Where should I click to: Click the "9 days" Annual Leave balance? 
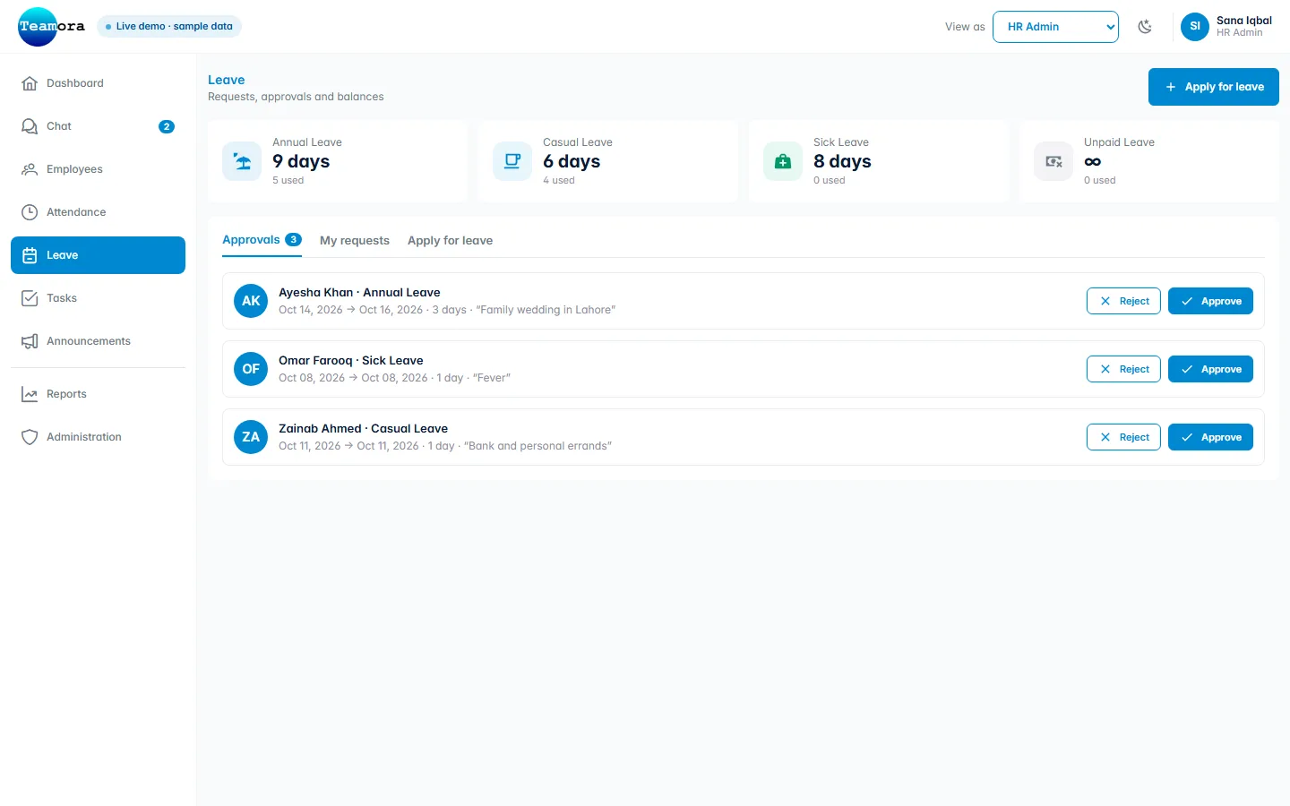301,161
